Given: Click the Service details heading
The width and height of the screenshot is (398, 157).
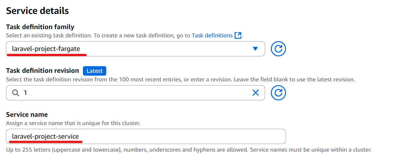Looking at the screenshot, I should pyautogui.click(x=37, y=10).
